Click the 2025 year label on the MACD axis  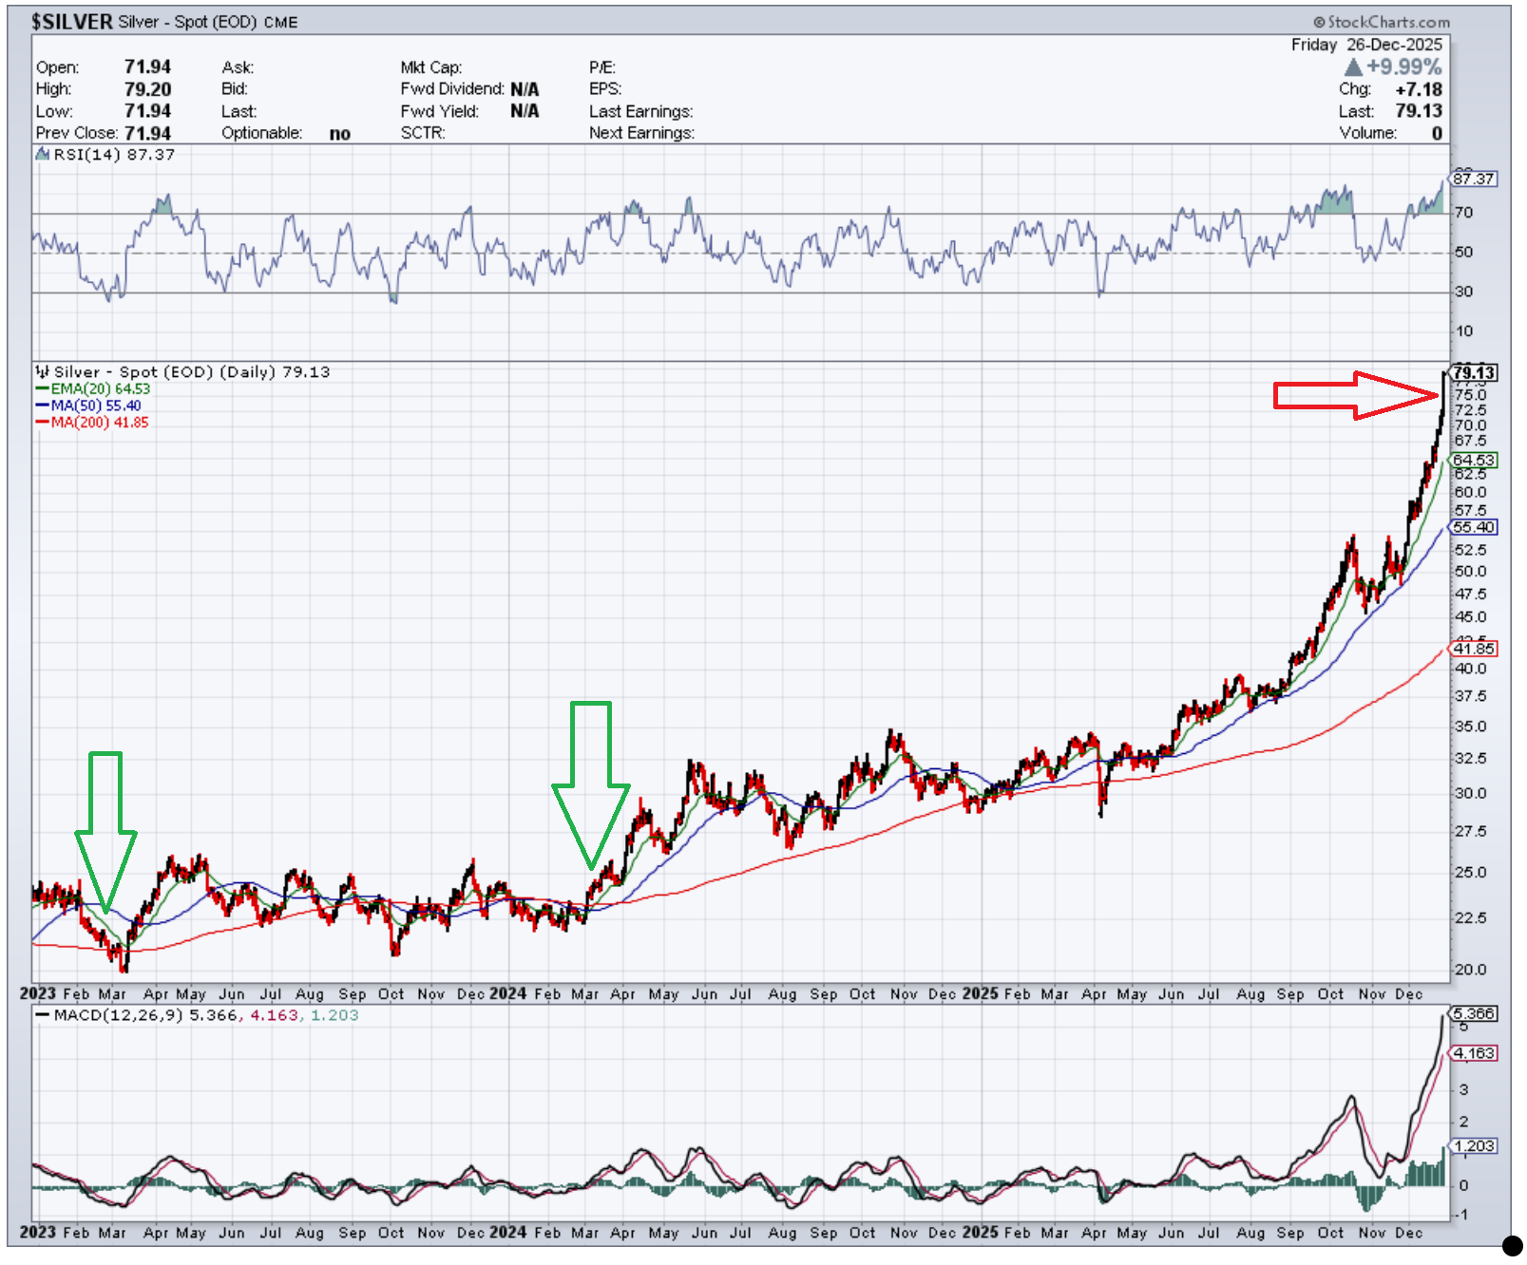pyautogui.click(x=980, y=1232)
